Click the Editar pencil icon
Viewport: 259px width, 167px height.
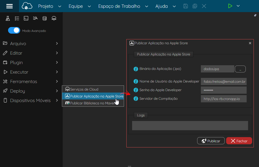(5, 53)
